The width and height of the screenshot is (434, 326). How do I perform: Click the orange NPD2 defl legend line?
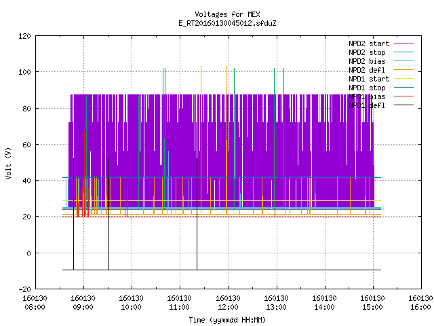pyautogui.click(x=403, y=70)
